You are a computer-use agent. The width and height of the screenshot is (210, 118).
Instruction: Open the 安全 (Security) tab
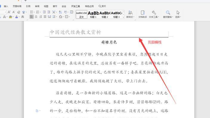click(x=64, y=6)
